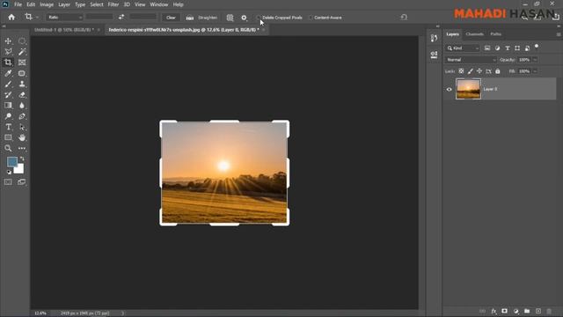563x317 pixels.
Task: Open the crop overlay grid options
Action: point(230,18)
